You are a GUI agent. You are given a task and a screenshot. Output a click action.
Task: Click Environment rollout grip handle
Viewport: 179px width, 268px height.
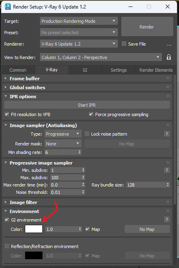(x=168, y=211)
